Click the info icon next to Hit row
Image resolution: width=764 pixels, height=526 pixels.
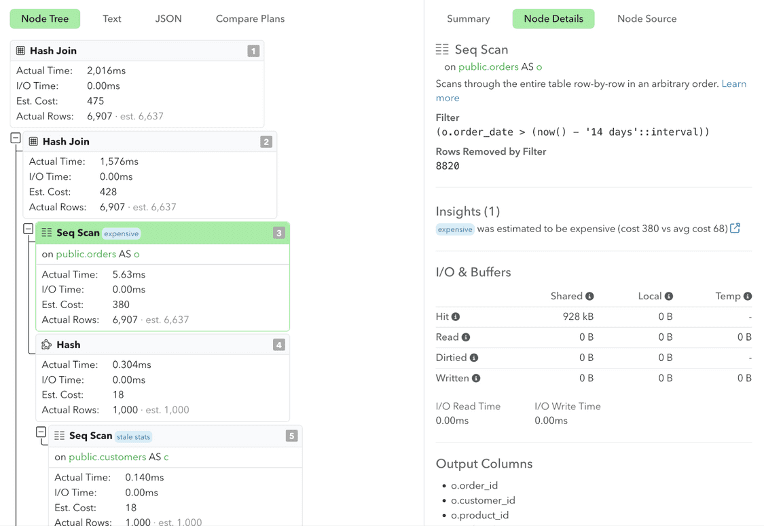point(454,316)
